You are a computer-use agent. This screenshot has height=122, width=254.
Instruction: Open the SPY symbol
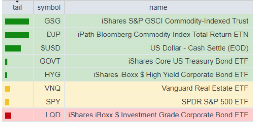click(x=53, y=102)
